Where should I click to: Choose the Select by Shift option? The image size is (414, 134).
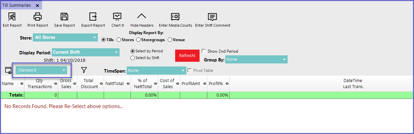(x=132, y=58)
